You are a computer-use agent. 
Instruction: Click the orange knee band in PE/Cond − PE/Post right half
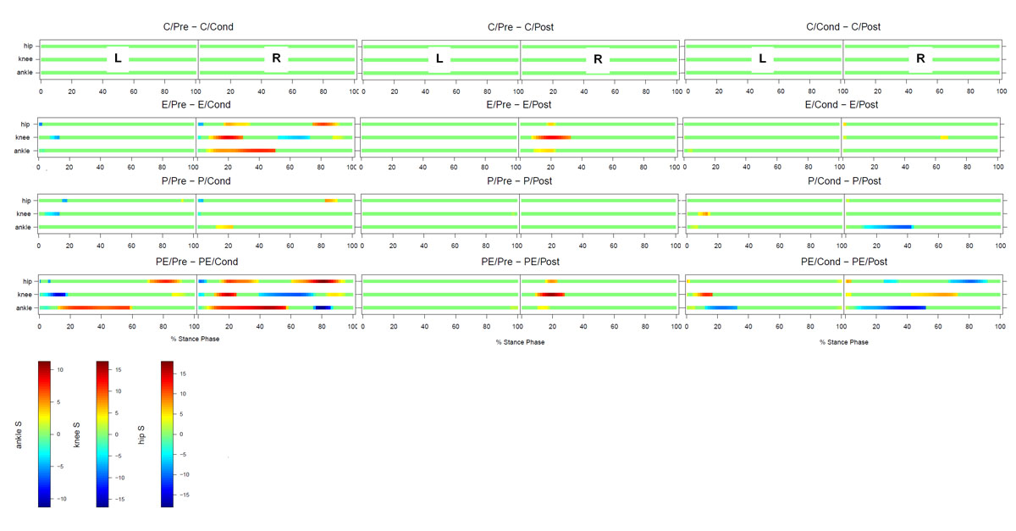[934, 295]
